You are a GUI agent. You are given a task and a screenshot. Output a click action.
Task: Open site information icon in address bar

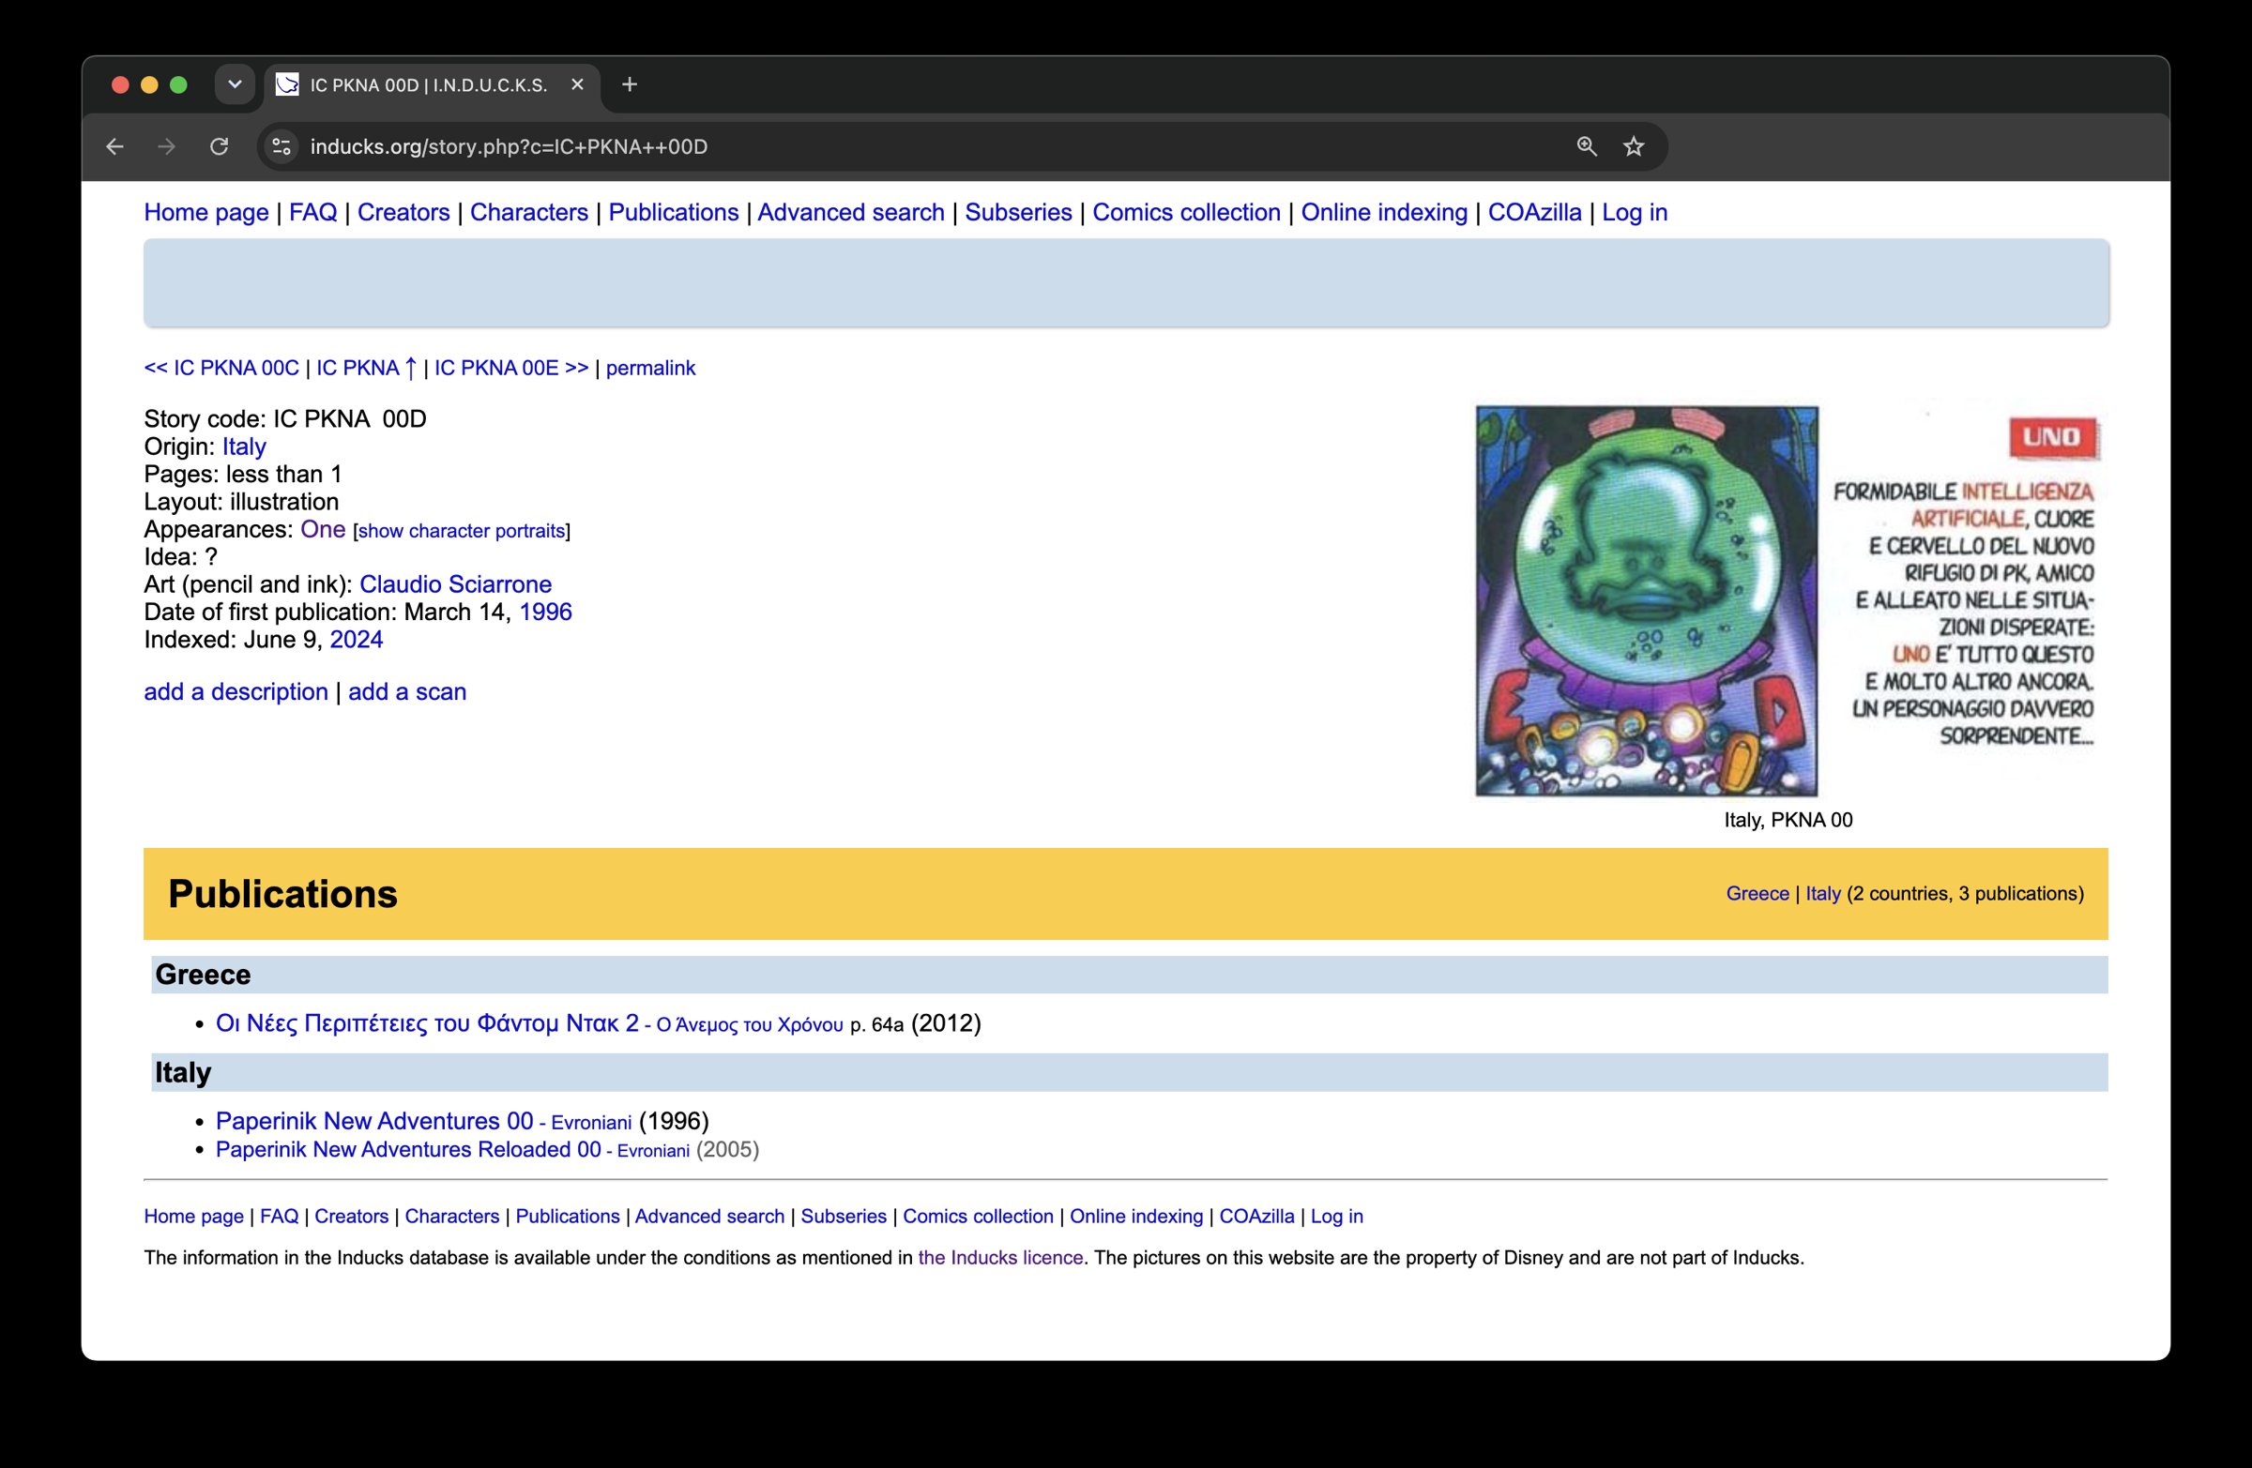pos(281,146)
